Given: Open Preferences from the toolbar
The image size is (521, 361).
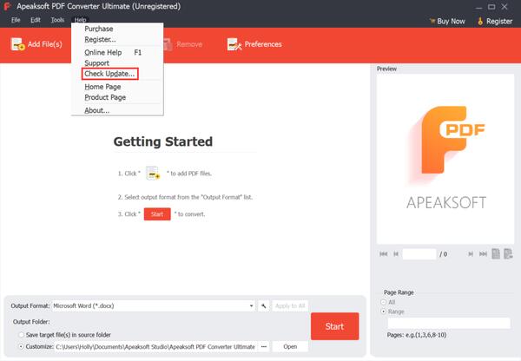Looking at the screenshot, I should [x=254, y=44].
